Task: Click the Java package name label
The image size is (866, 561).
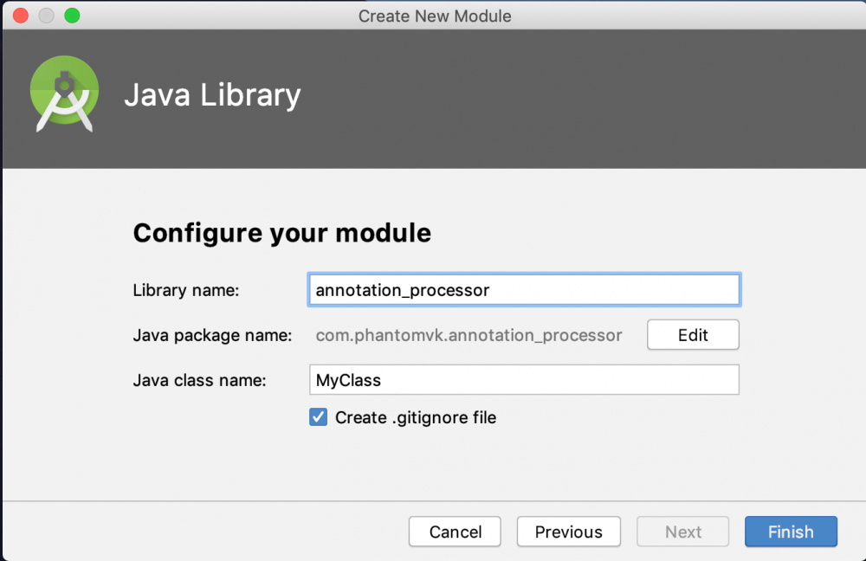Action: [212, 335]
